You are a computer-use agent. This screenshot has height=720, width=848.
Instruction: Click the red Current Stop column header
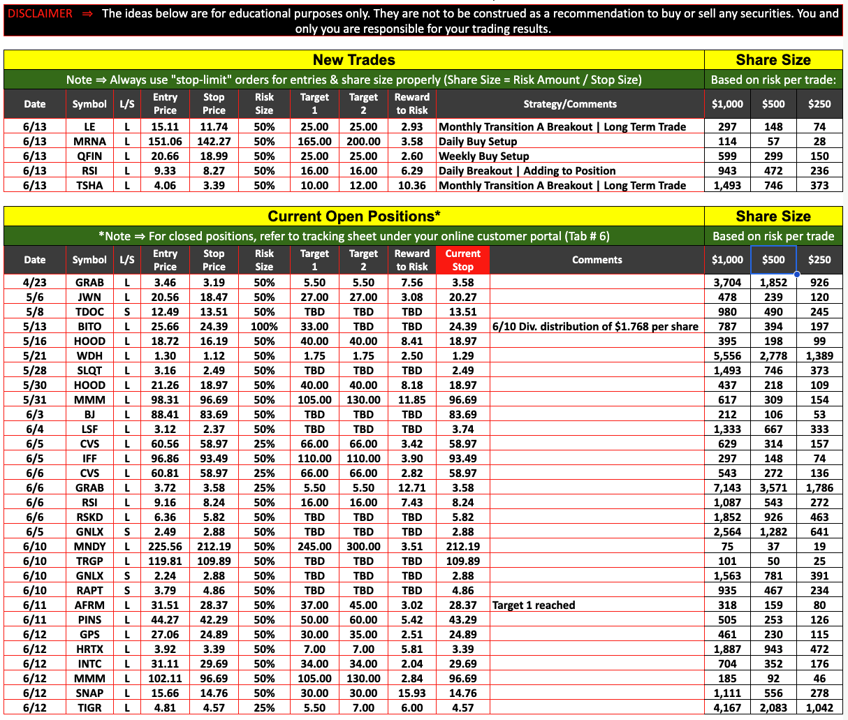point(462,260)
